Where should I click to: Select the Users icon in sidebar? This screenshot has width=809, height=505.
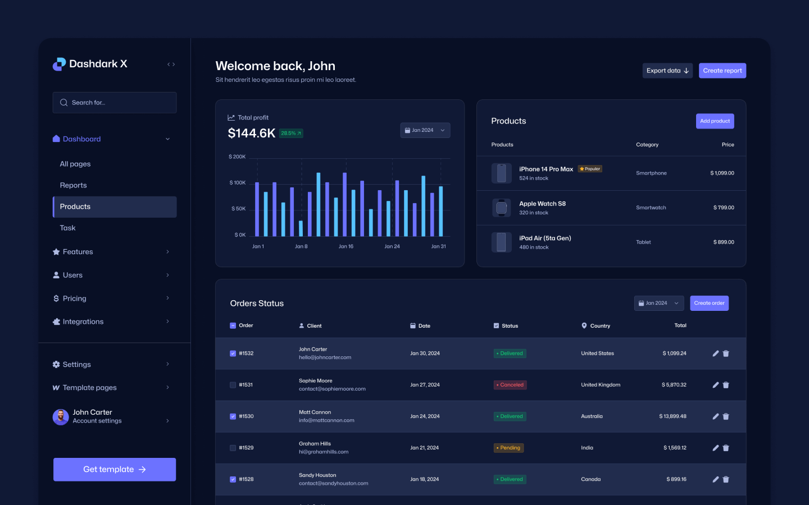point(56,275)
